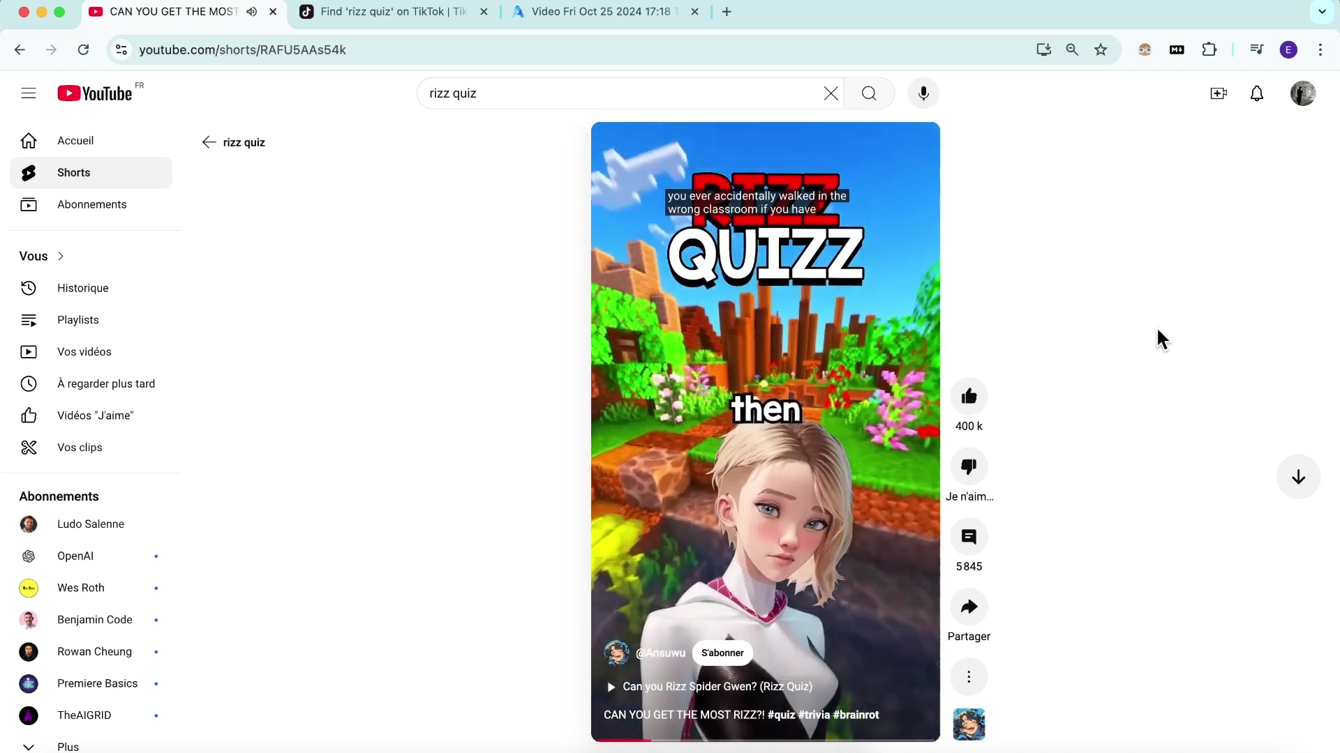1340x753 pixels.
Task: Click the magnifier search button
Action: tap(869, 93)
